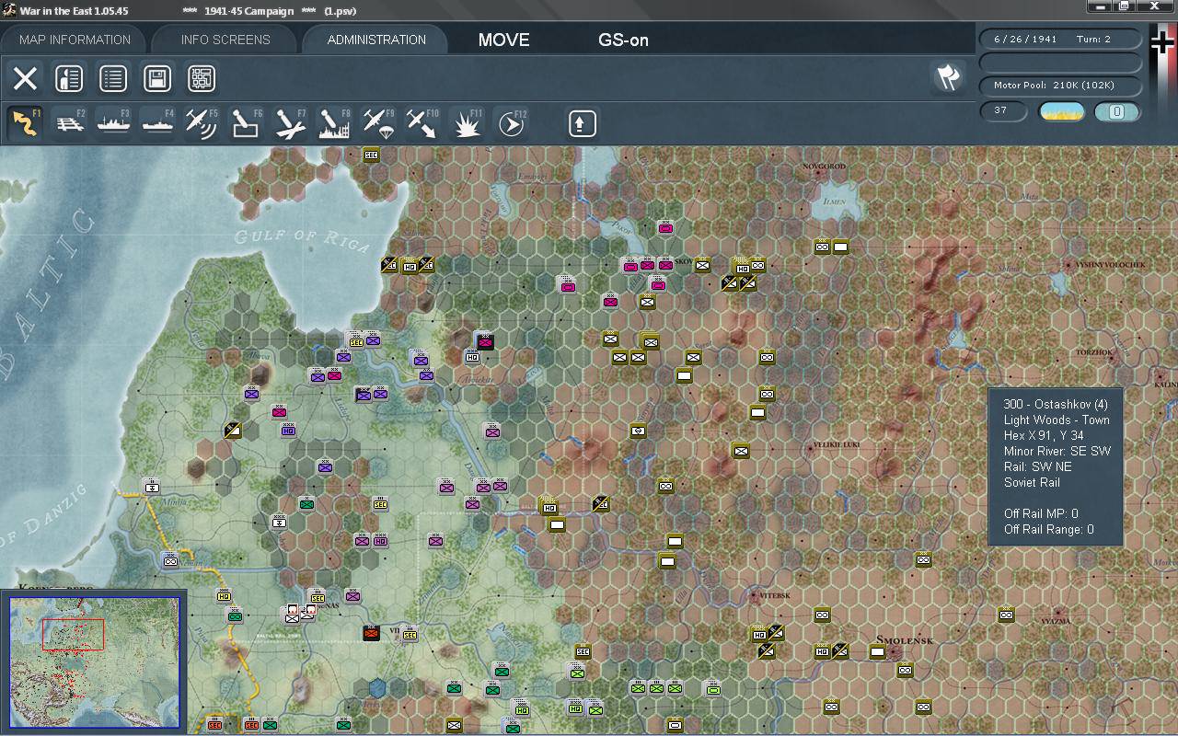Select the F1 Move mode icon
Viewport: 1178px width, 736px height.
(25, 123)
